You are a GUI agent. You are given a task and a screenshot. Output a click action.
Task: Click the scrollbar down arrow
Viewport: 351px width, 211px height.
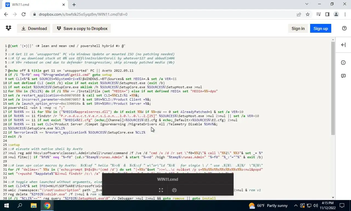[x=333, y=197]
